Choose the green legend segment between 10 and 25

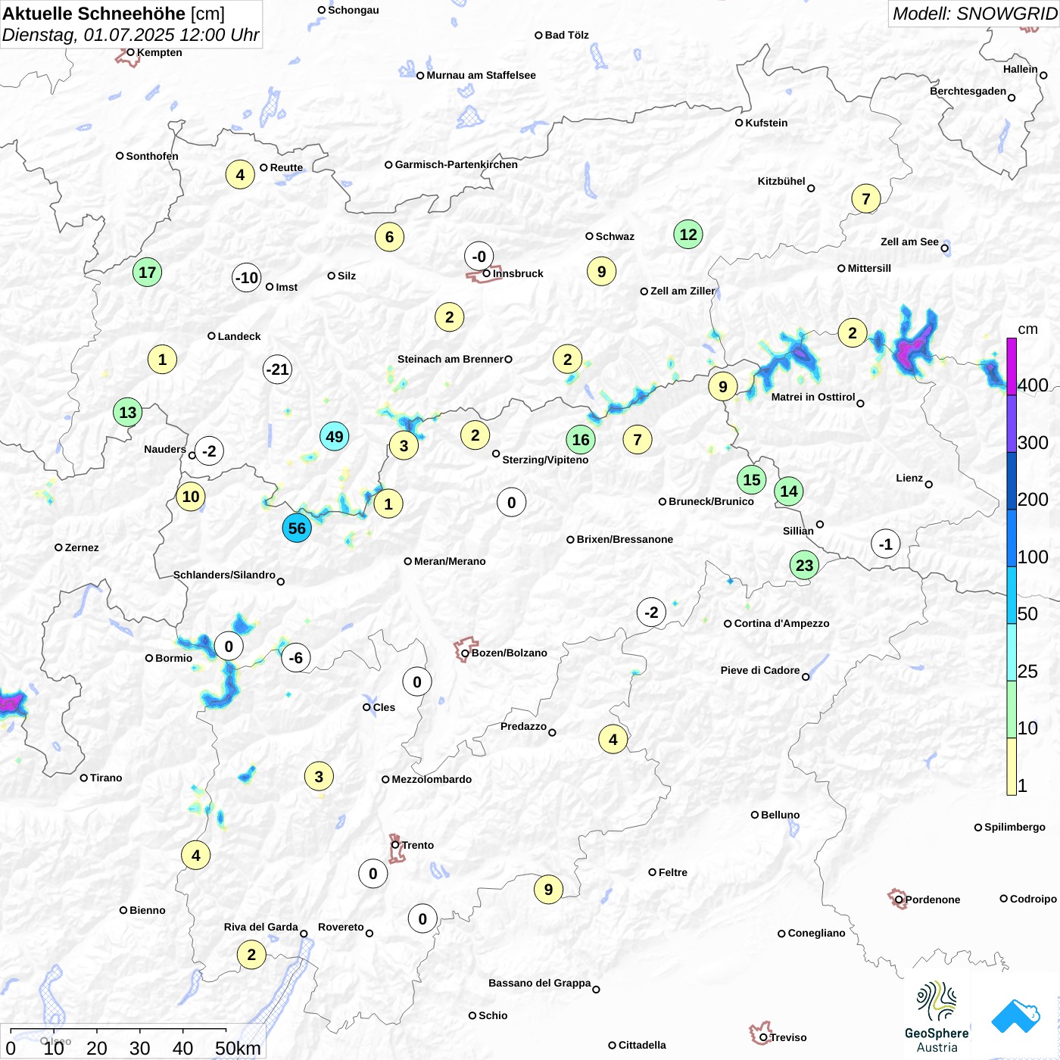click(x=1012, y=709)
